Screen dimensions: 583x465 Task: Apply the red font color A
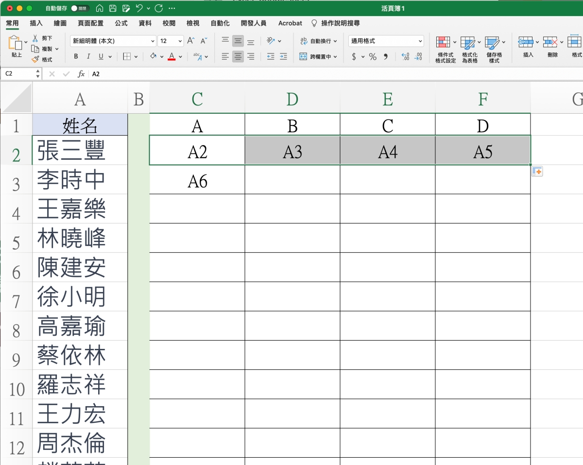[171, 56]
